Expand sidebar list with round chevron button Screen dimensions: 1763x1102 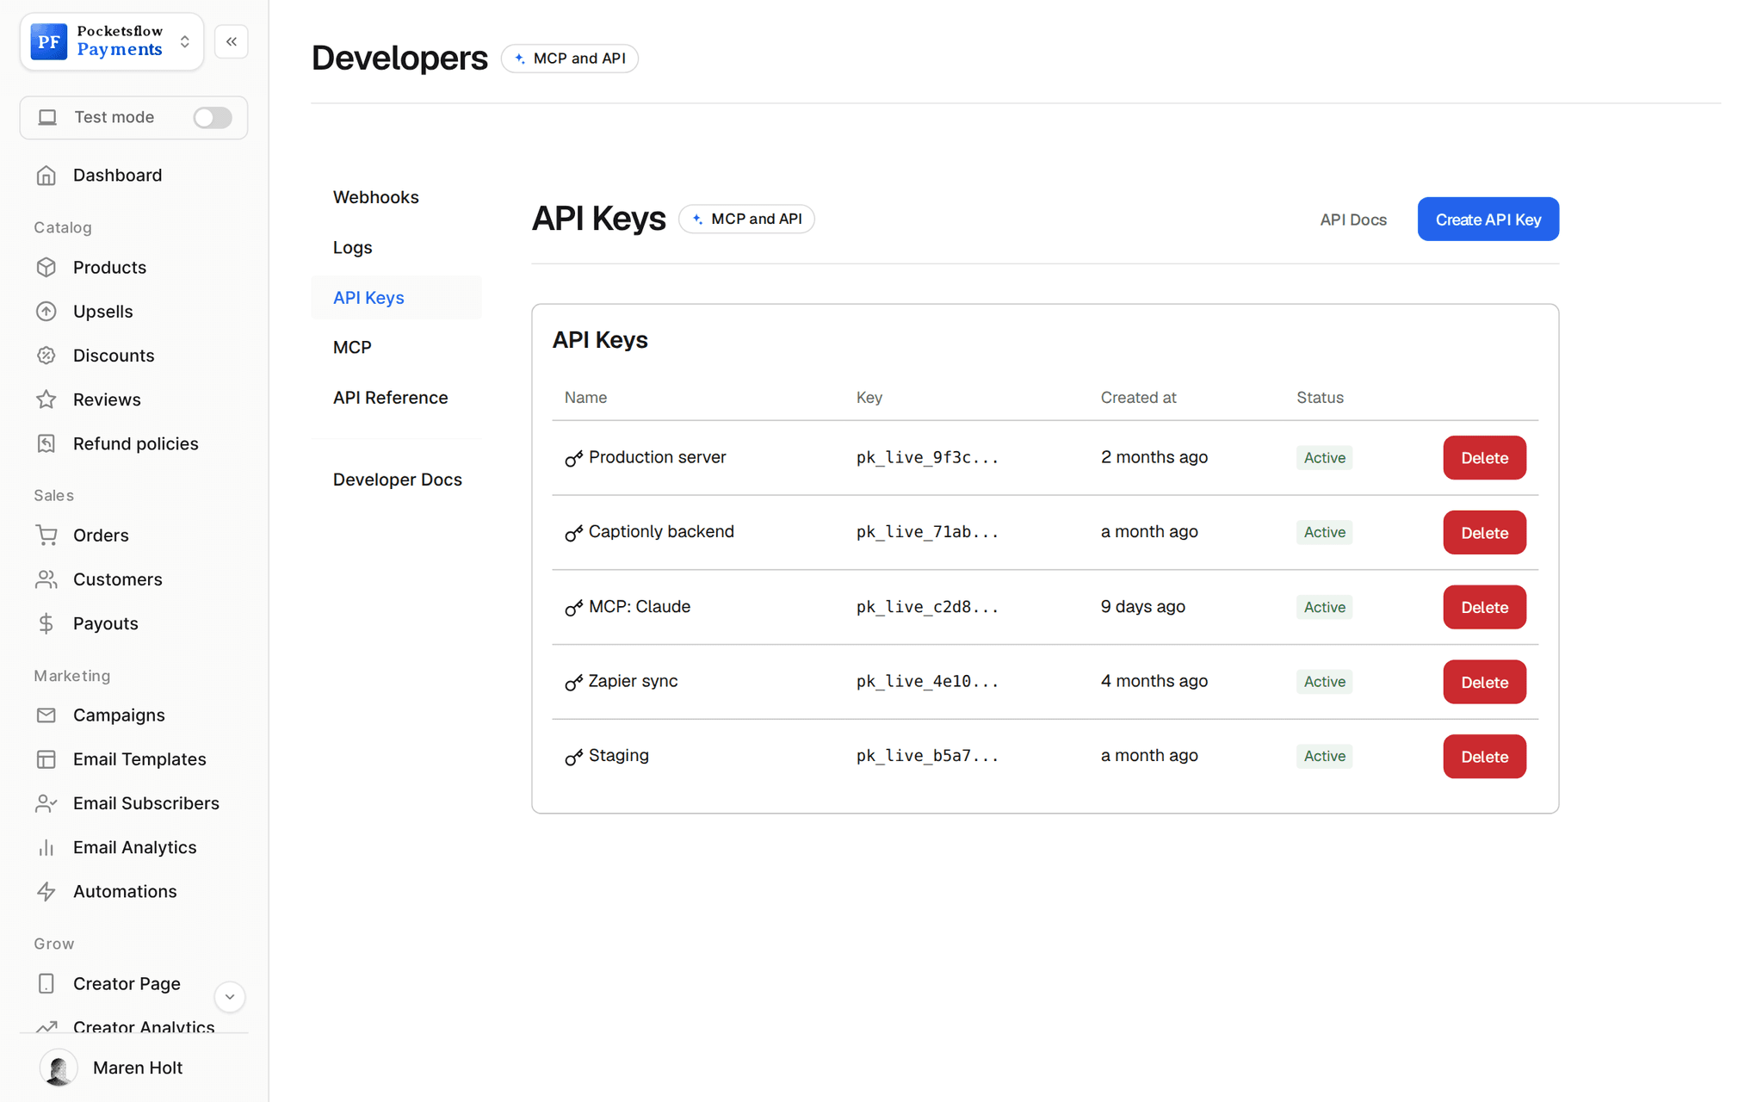230,997
